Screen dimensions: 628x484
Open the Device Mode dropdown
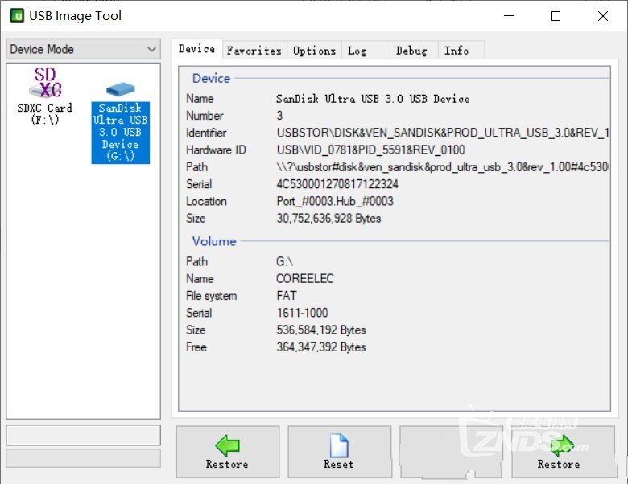click(x=83, y=49)
